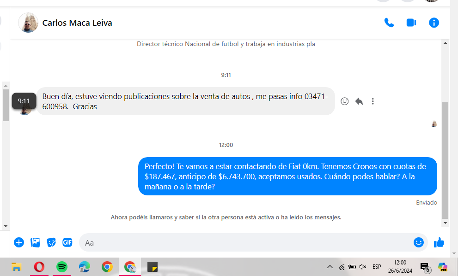Open more actions with the plus icon
The width and height of the screenshot is (458, 276).
click(19, 242)
